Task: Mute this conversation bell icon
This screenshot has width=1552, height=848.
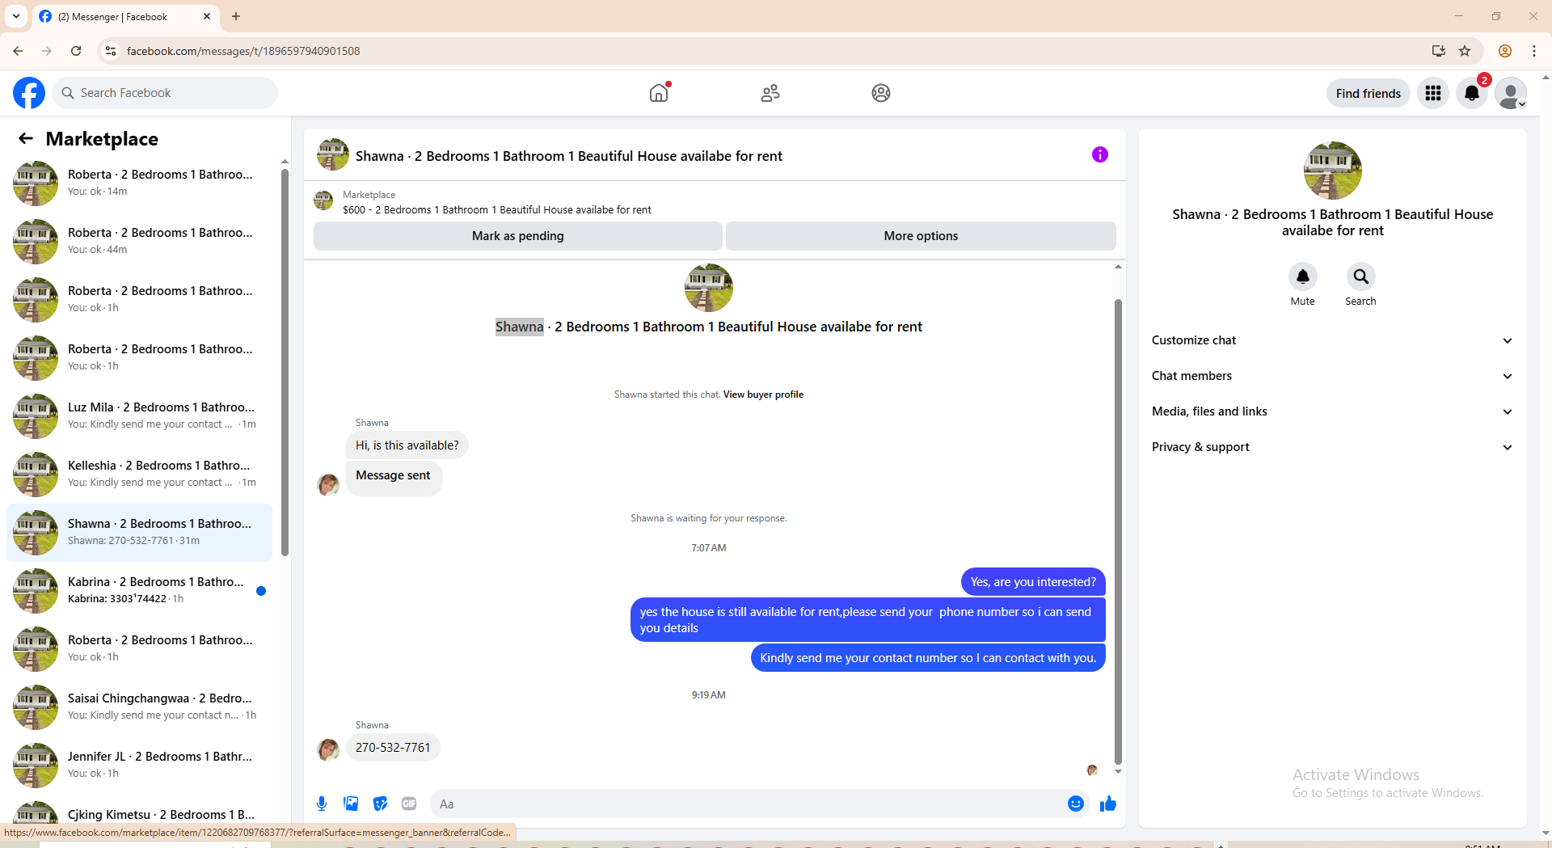Action: [x=1302, y=276]
